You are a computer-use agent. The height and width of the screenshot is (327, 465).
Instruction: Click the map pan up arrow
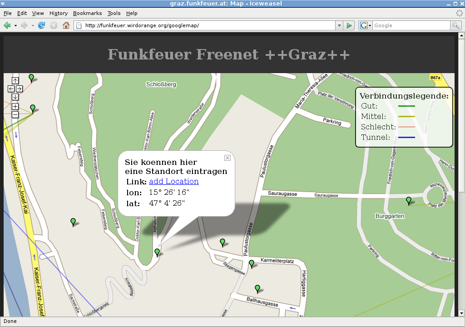tap(15, 81)
